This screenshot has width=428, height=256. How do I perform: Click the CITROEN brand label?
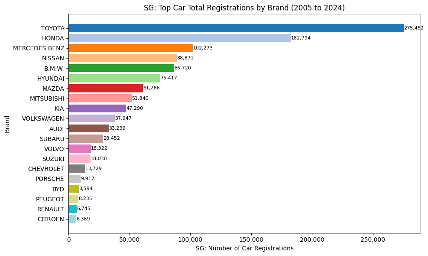tap(51, 219)
